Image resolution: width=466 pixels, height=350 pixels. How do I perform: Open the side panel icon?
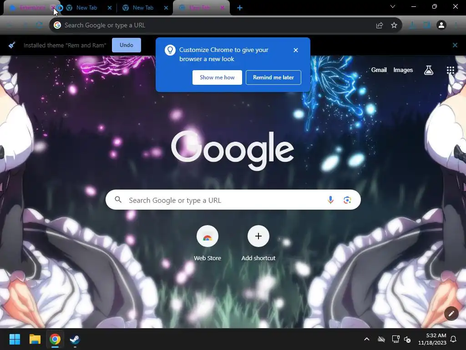pos(427,26)
